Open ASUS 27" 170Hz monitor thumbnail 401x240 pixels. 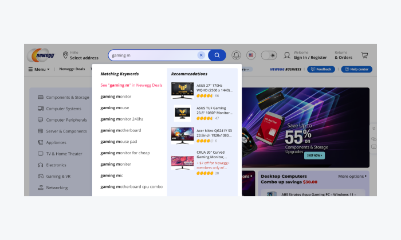coord(182,90)
